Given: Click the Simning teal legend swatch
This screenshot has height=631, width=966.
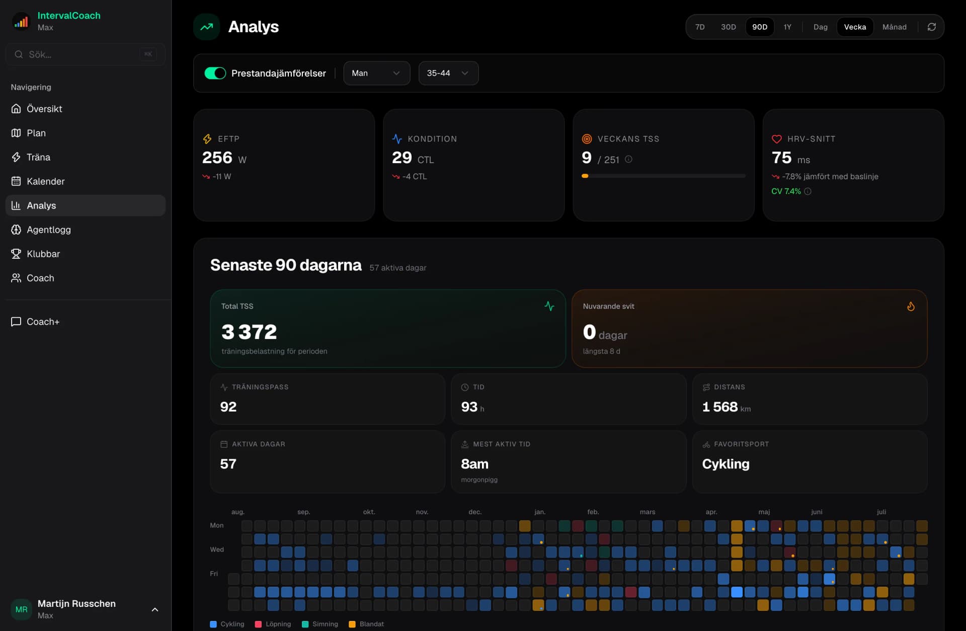Looking at the screenshot, I should [305, 624].
